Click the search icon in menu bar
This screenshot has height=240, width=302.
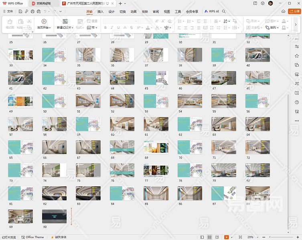pos(224,12)
